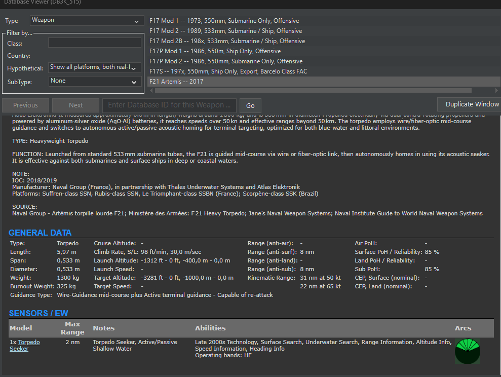The image size is (501, 377).
Task: Focus the Enter Database ID input box
Action: [169, 105]
